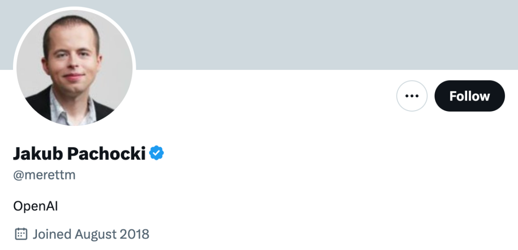
Task: Click the word August in the join date
Action: (x=96, y=234)
